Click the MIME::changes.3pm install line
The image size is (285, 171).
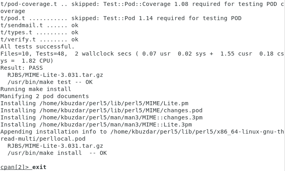pos(101,117)
